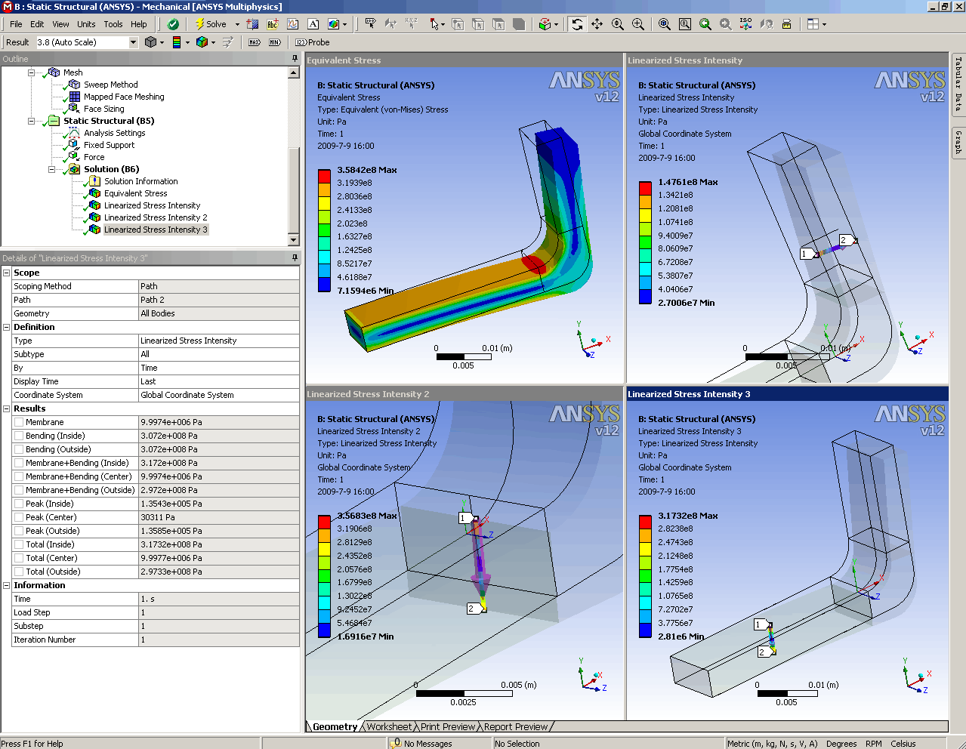Switch to the Report Preview tab
The height and width of the screenshot is (749, 966).
tap(516, 726)
